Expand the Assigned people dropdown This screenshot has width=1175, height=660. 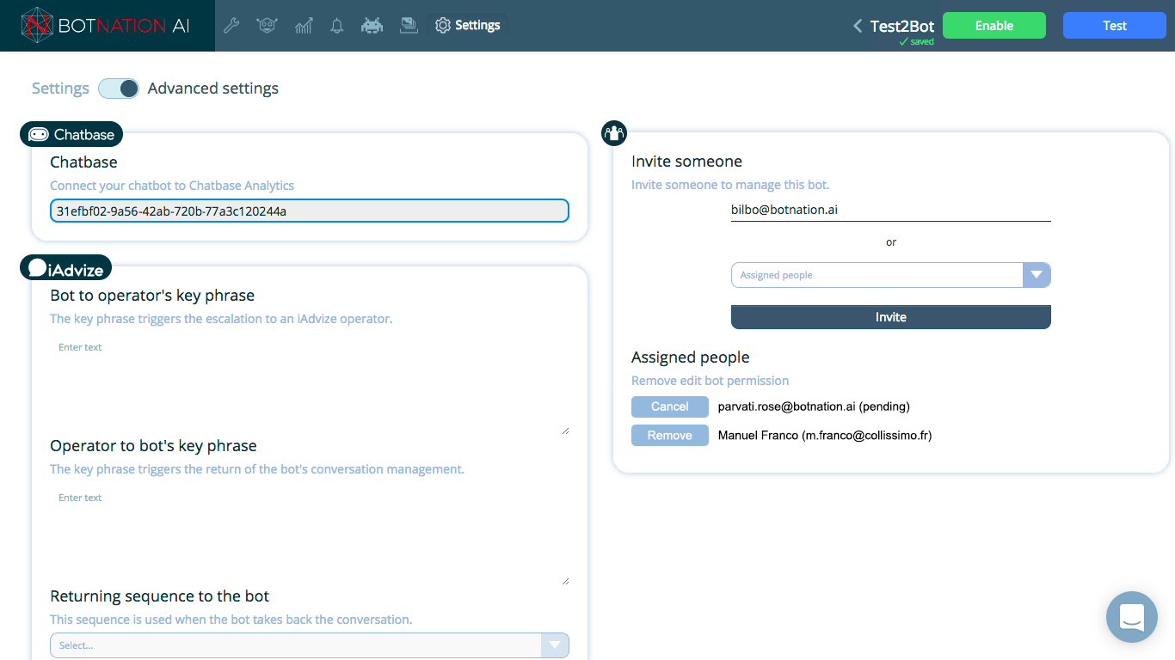click(1036, 275)
